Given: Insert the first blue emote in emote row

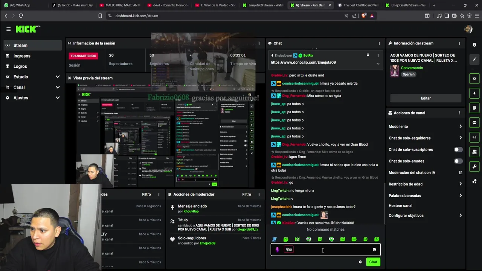Looking at the screenshot, I should point(275,239).
